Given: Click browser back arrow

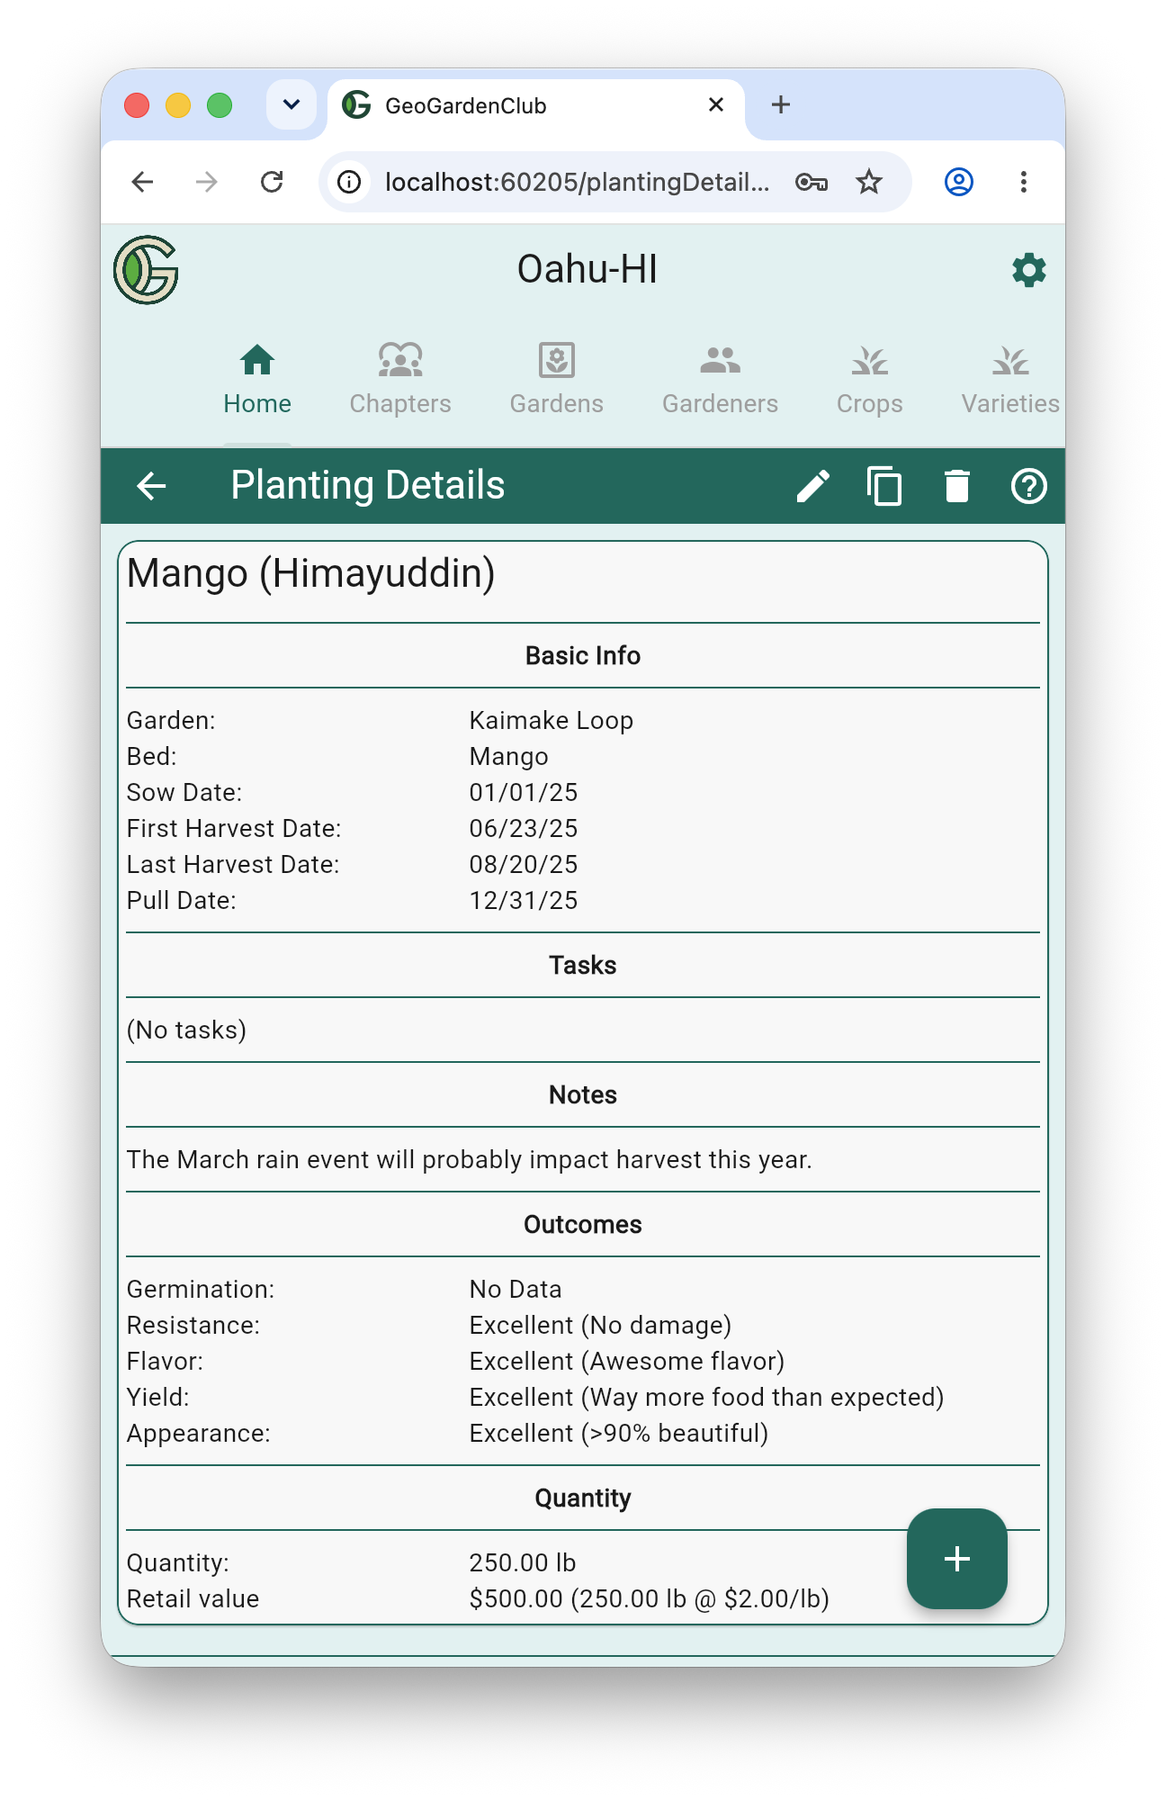Looking at the screenshot, I should click(143, 182).
